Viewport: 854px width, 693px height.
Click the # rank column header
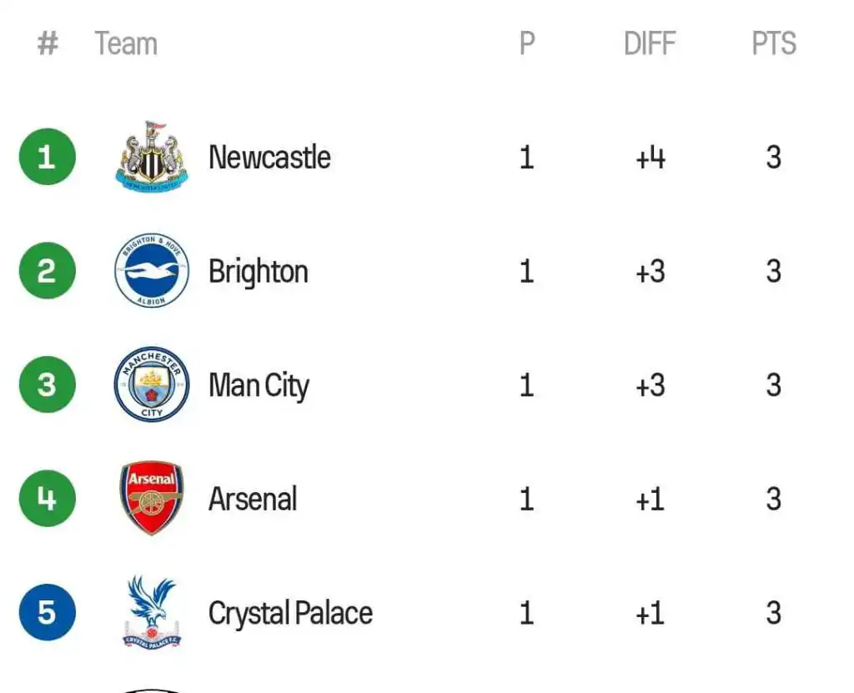48,43
